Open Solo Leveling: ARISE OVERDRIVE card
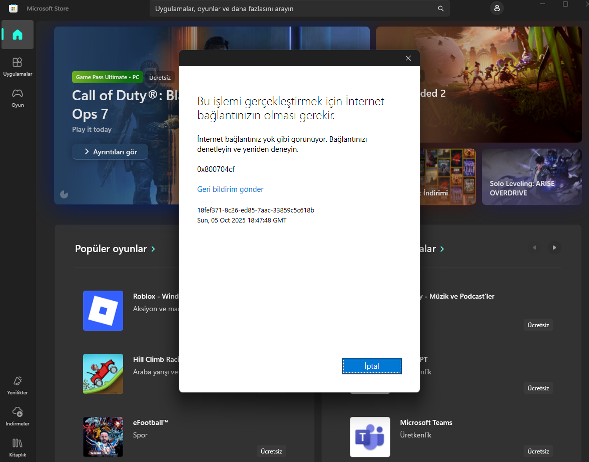Screen dimensions: 589x462 coord(531,177)
